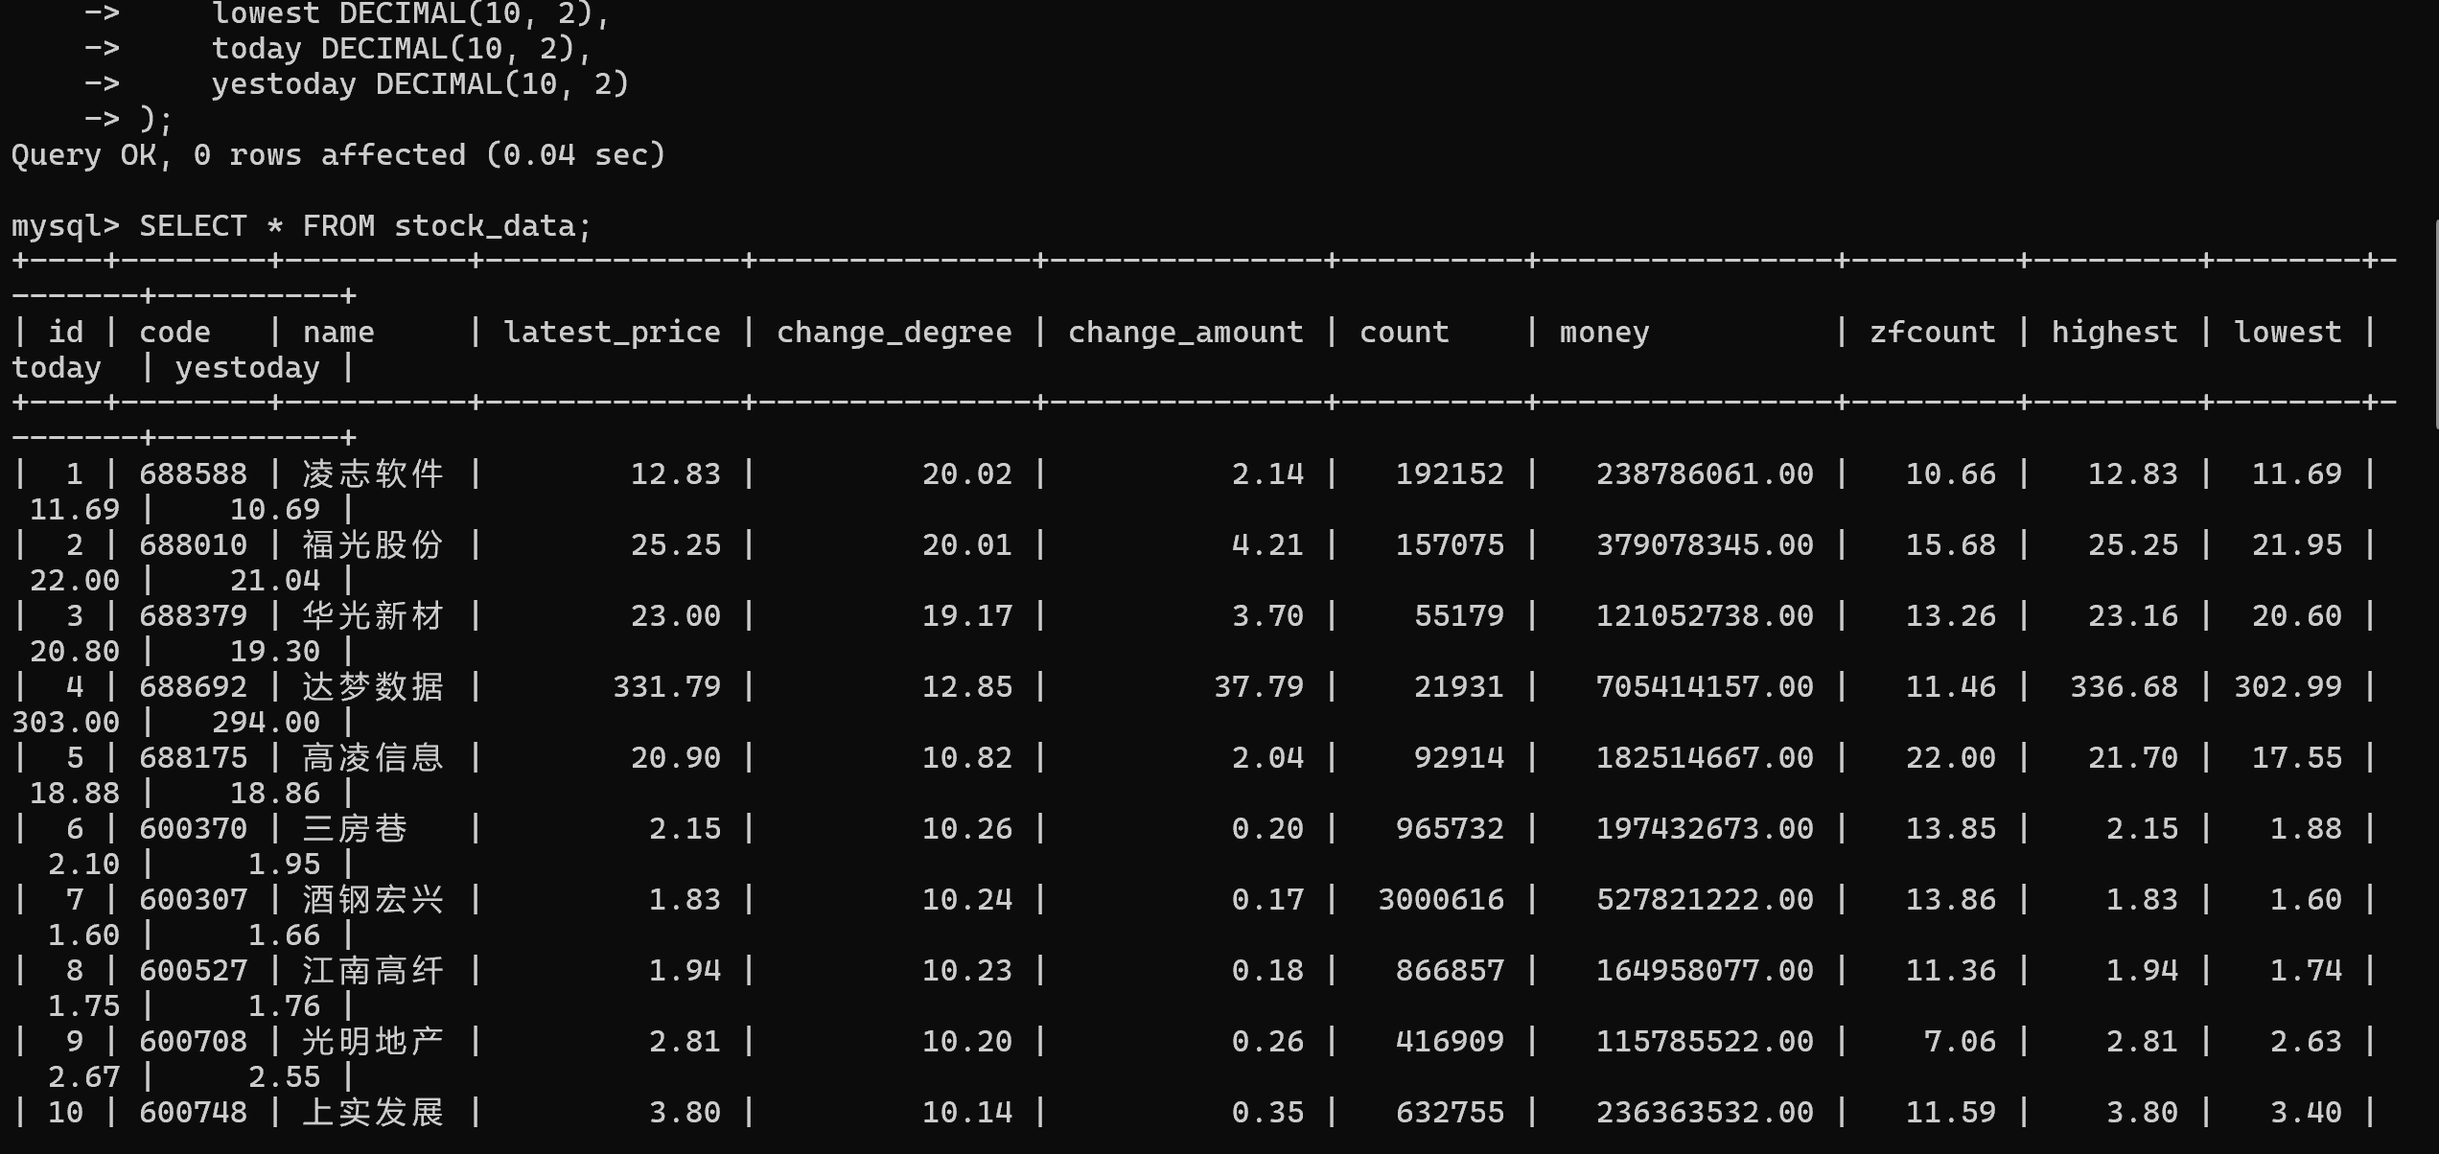Click stock code 600527
Screen dimensions: 2439x1154
tap(193, 970)
